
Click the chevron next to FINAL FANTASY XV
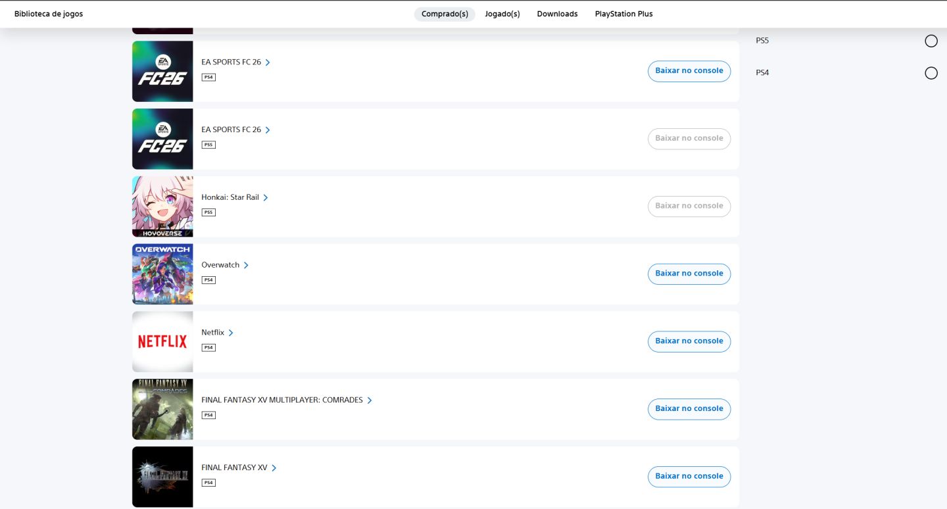pos(274,468)
